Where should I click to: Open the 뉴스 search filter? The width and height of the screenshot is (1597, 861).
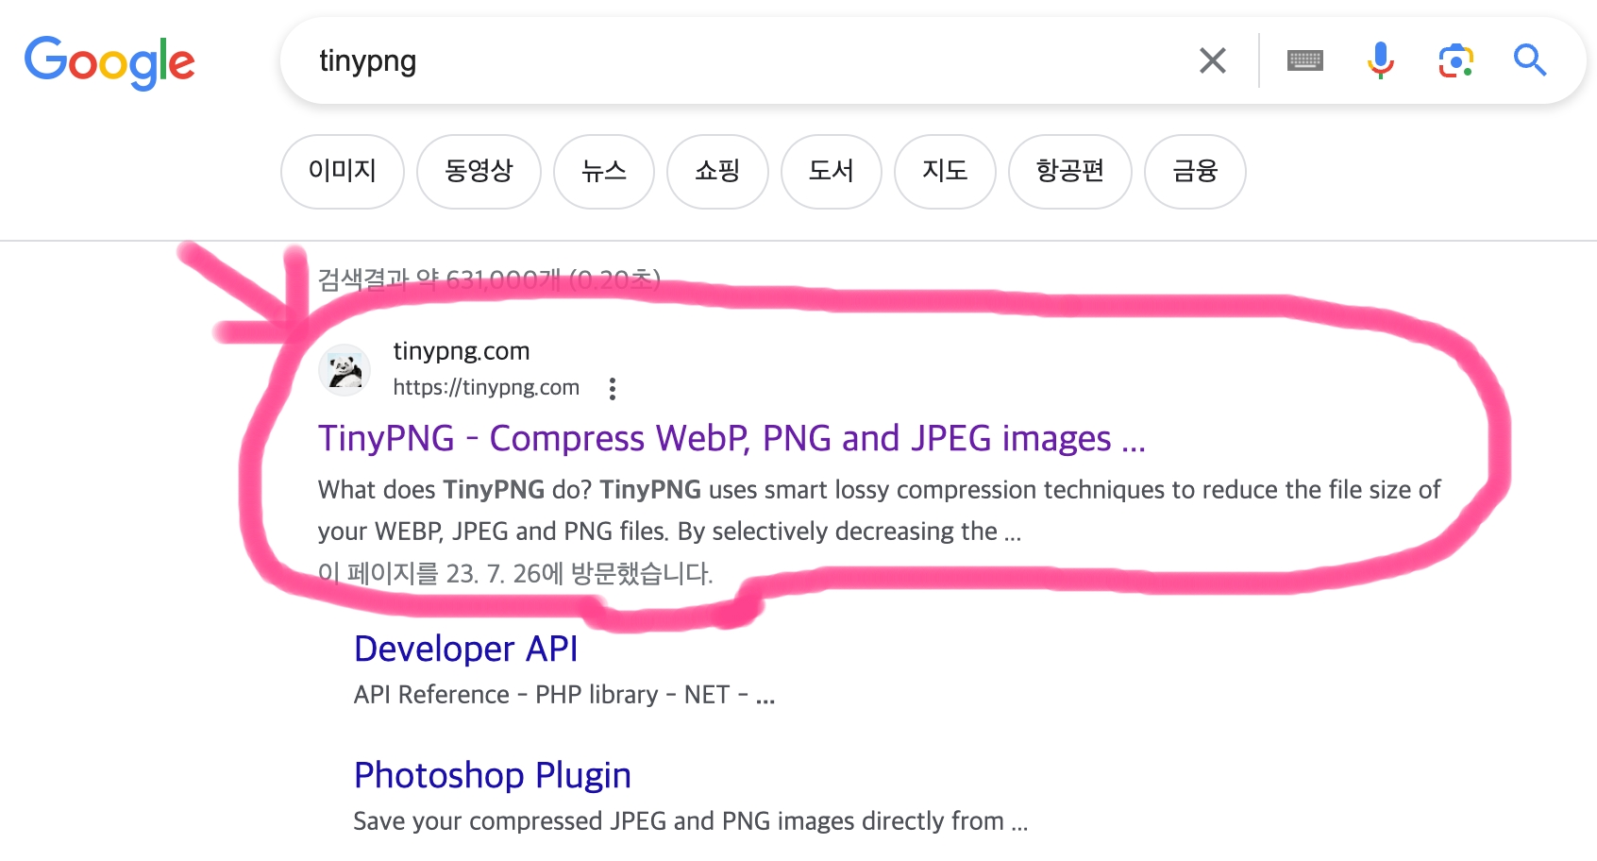[x=604, y=172]
